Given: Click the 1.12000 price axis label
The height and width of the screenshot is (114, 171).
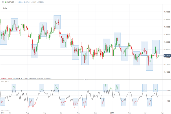Looking at the screenshot, I should (167, 65).
